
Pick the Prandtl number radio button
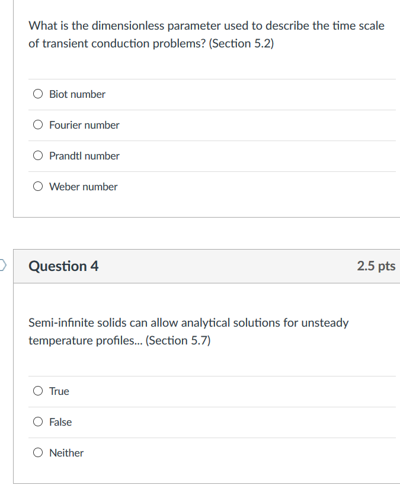[x=38, y=155]
